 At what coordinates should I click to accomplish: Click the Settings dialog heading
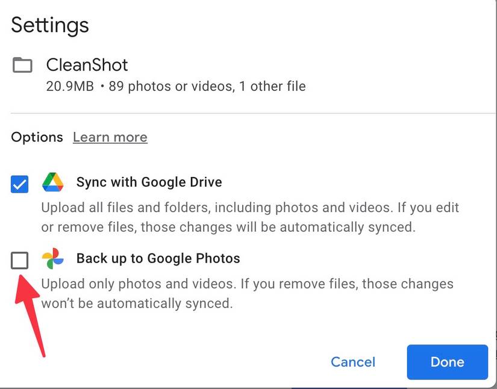point(50,25)
